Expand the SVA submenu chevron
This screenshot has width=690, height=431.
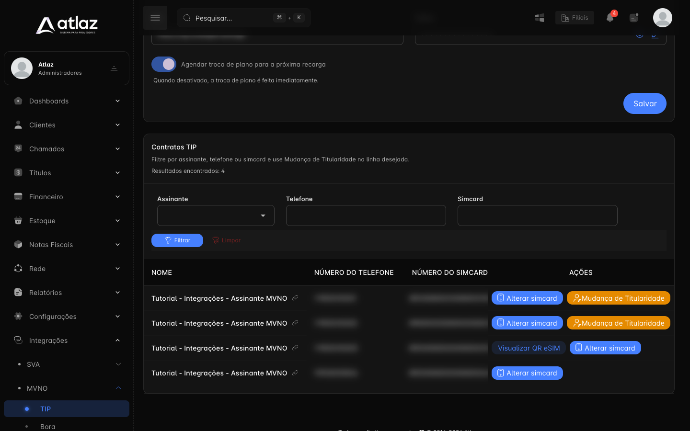click(118, 364)
